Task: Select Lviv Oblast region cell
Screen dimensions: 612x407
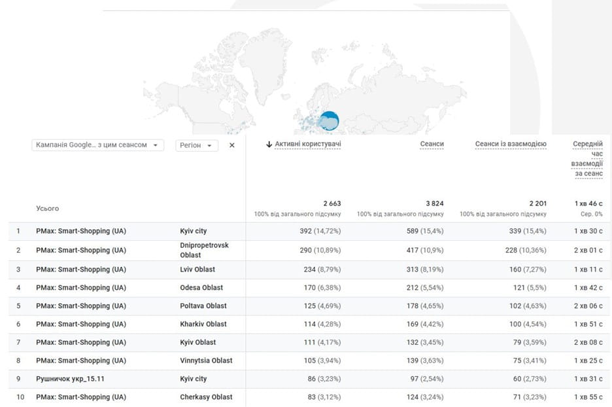Action: pos(197,269)
